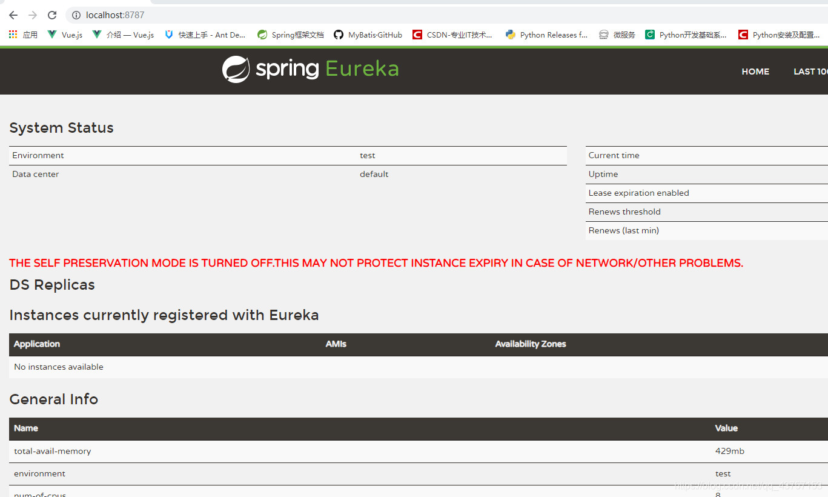The width and height of the screenshot is (828, 497).
Task: Click the site info icon in address bar
Action: point(76,15)
